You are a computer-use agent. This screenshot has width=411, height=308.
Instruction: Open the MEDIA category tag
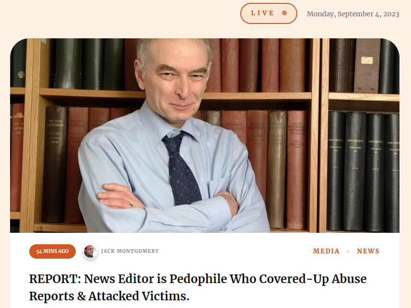click(326, 251)
